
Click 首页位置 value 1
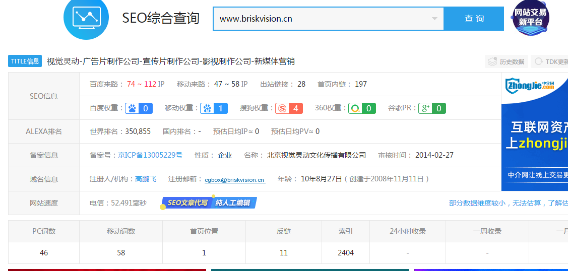[x=204, y=253]
